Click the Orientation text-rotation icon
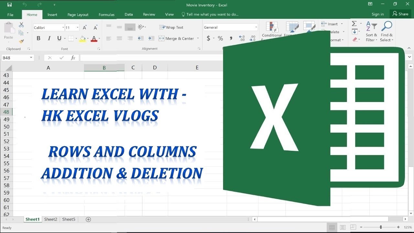This screenshot has width=414, height=233. (141, 27)
